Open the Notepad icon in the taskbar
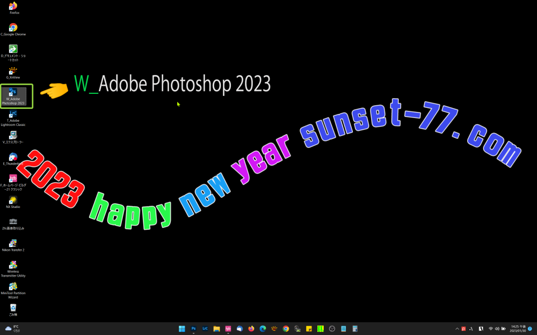 (x=344, y=329)
